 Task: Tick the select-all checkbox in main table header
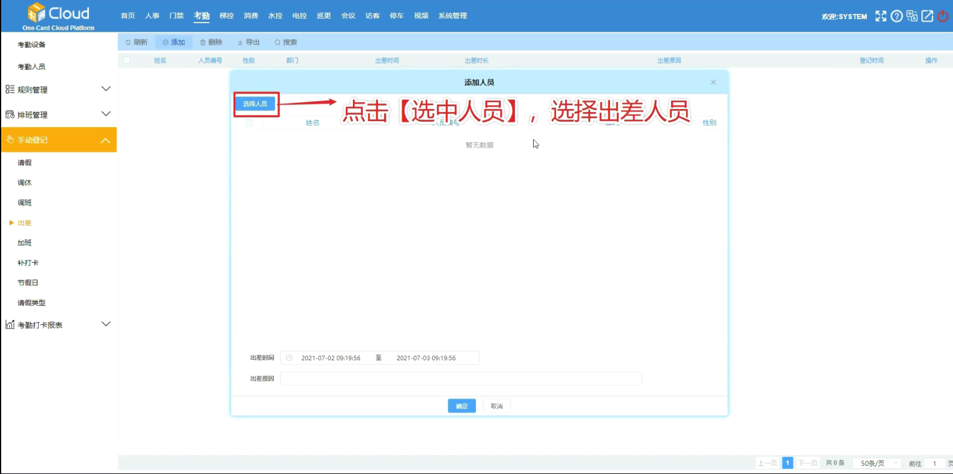pyautogui.click(x=127, y=60)
